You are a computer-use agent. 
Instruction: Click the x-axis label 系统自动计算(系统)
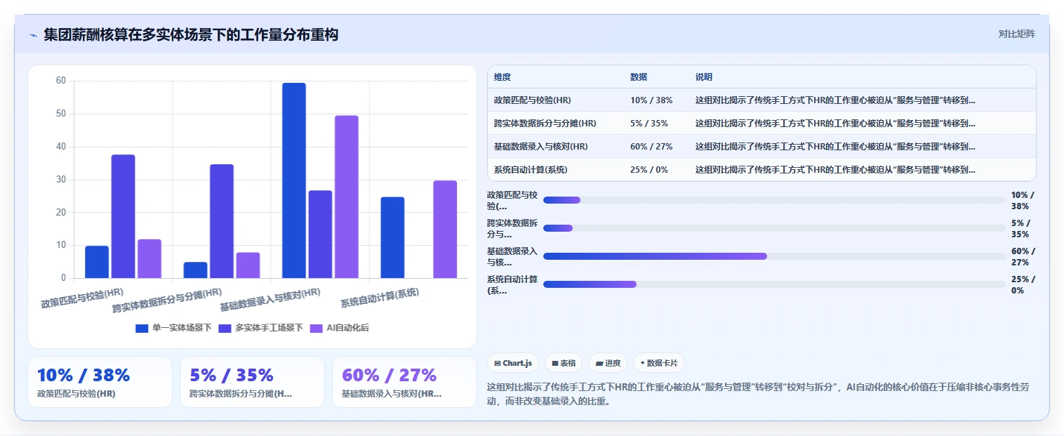point(380,298)
